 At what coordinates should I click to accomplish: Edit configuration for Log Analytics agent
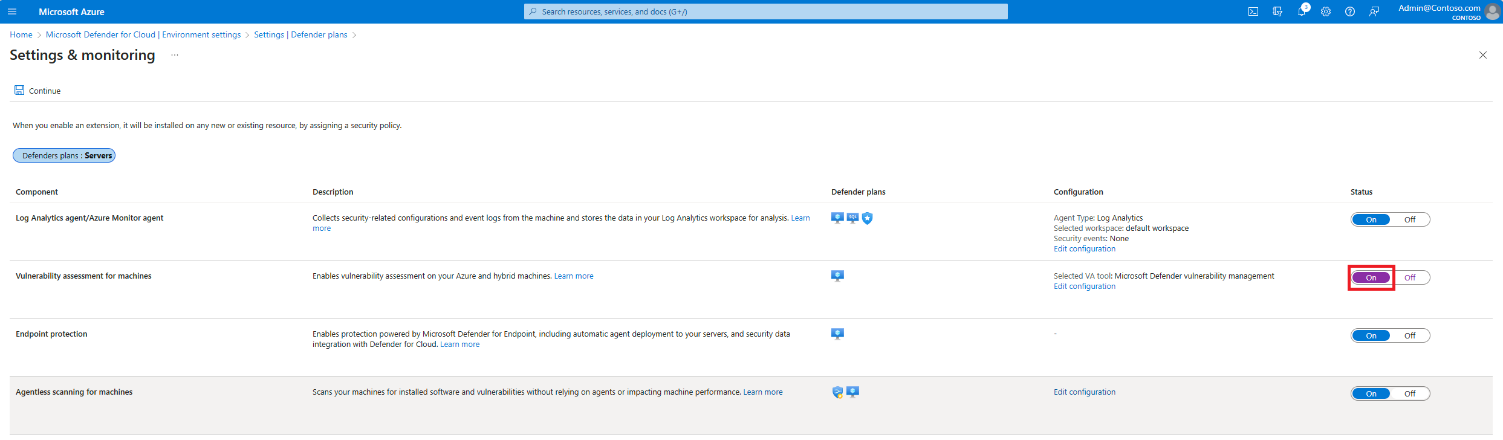coord(1085,249)
